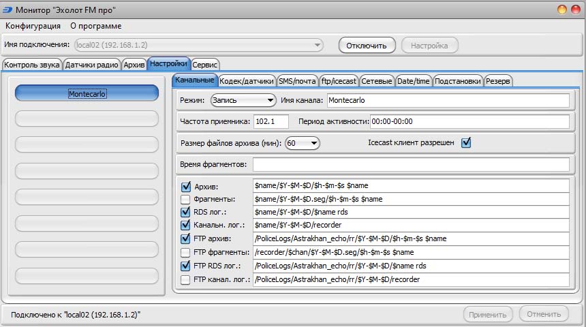Open the connection name dropdown

(x=198, y=46)
